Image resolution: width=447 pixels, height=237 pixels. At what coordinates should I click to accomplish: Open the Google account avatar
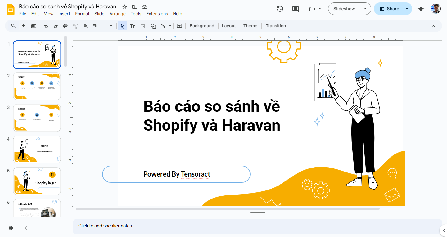click(x=436, y=9)
